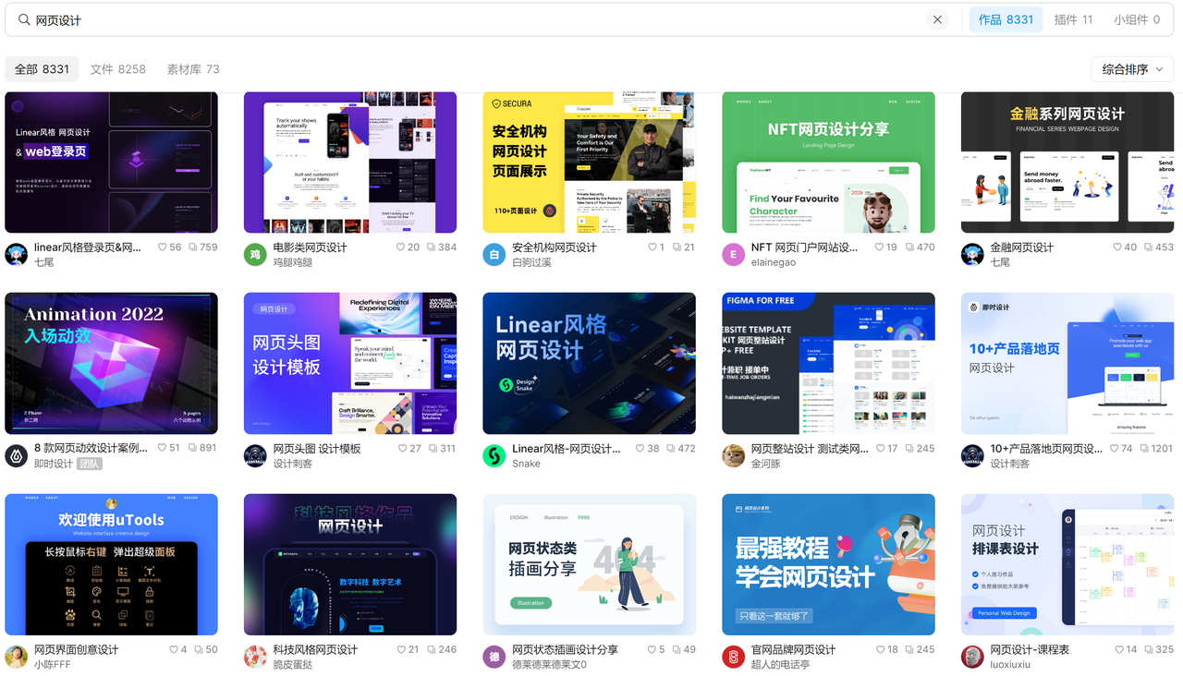Click 超人的电话亭 red avatar icon
The image size is (1183, 676).
(x=733, y=657)
